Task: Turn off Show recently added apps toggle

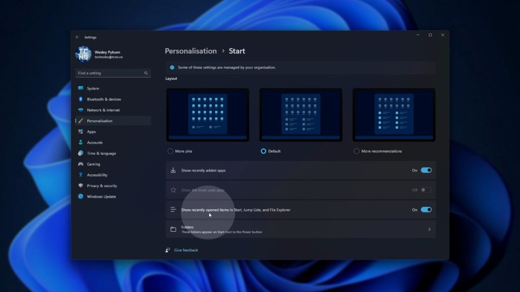Action: [x=426, y=170]
